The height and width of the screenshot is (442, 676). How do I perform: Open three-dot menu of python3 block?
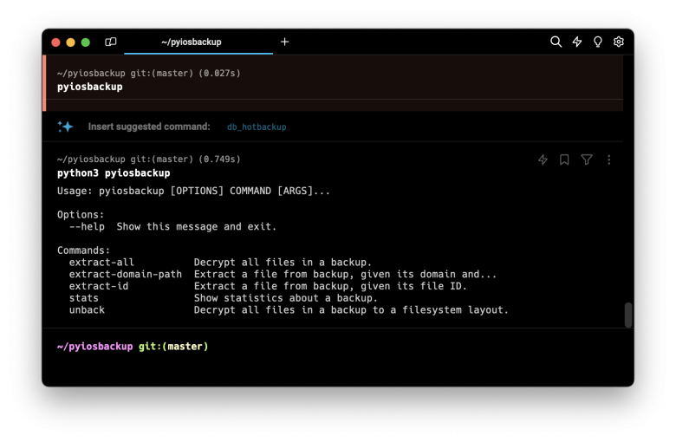click(608, 160)
